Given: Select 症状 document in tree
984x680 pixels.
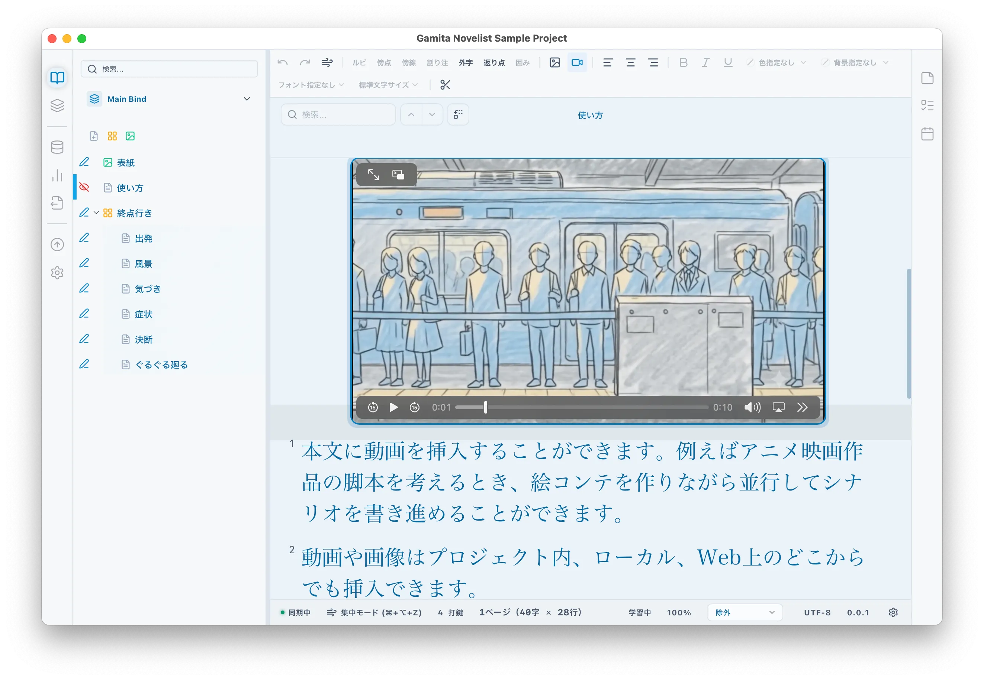Looking at the screenshot, I should coord(143,314).
